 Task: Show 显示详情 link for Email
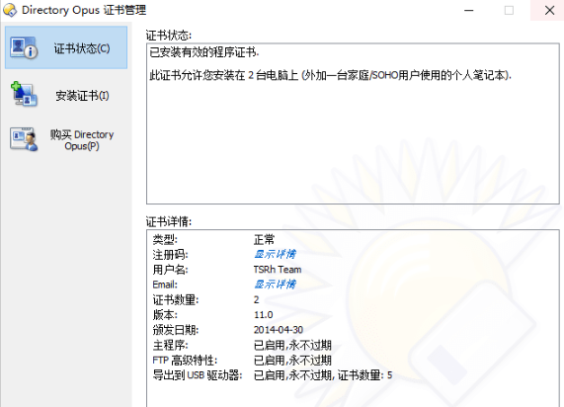pos(275,285)
